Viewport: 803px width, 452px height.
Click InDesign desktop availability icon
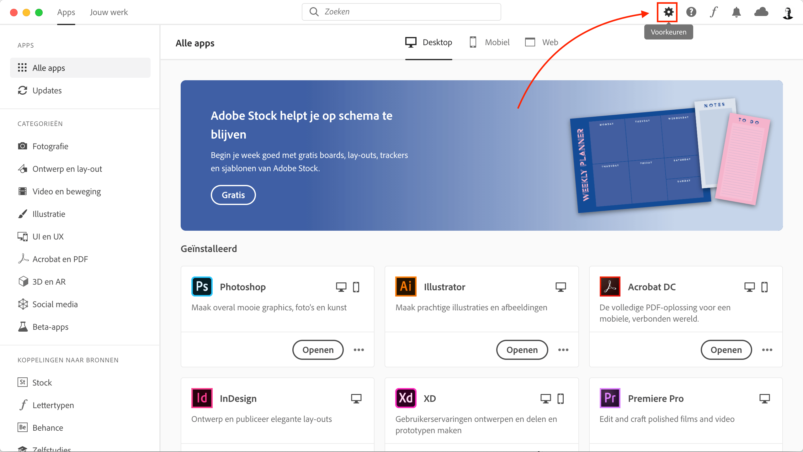click(x=356, y=399)
